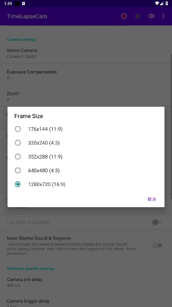Viewport: 172px width, 307px height.
Task: Select the 176x144 (11:9) radio button
Action: (18, 129)
